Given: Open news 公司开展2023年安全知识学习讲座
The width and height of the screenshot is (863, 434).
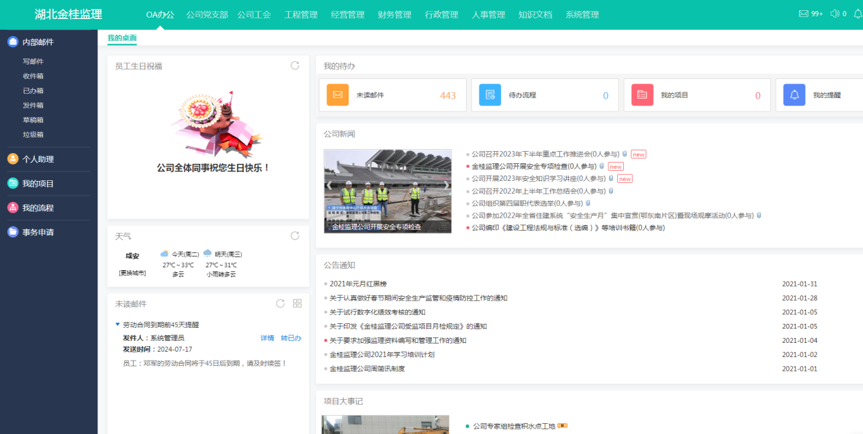Looking at the screenshot, I should click(x=538, y=179).
